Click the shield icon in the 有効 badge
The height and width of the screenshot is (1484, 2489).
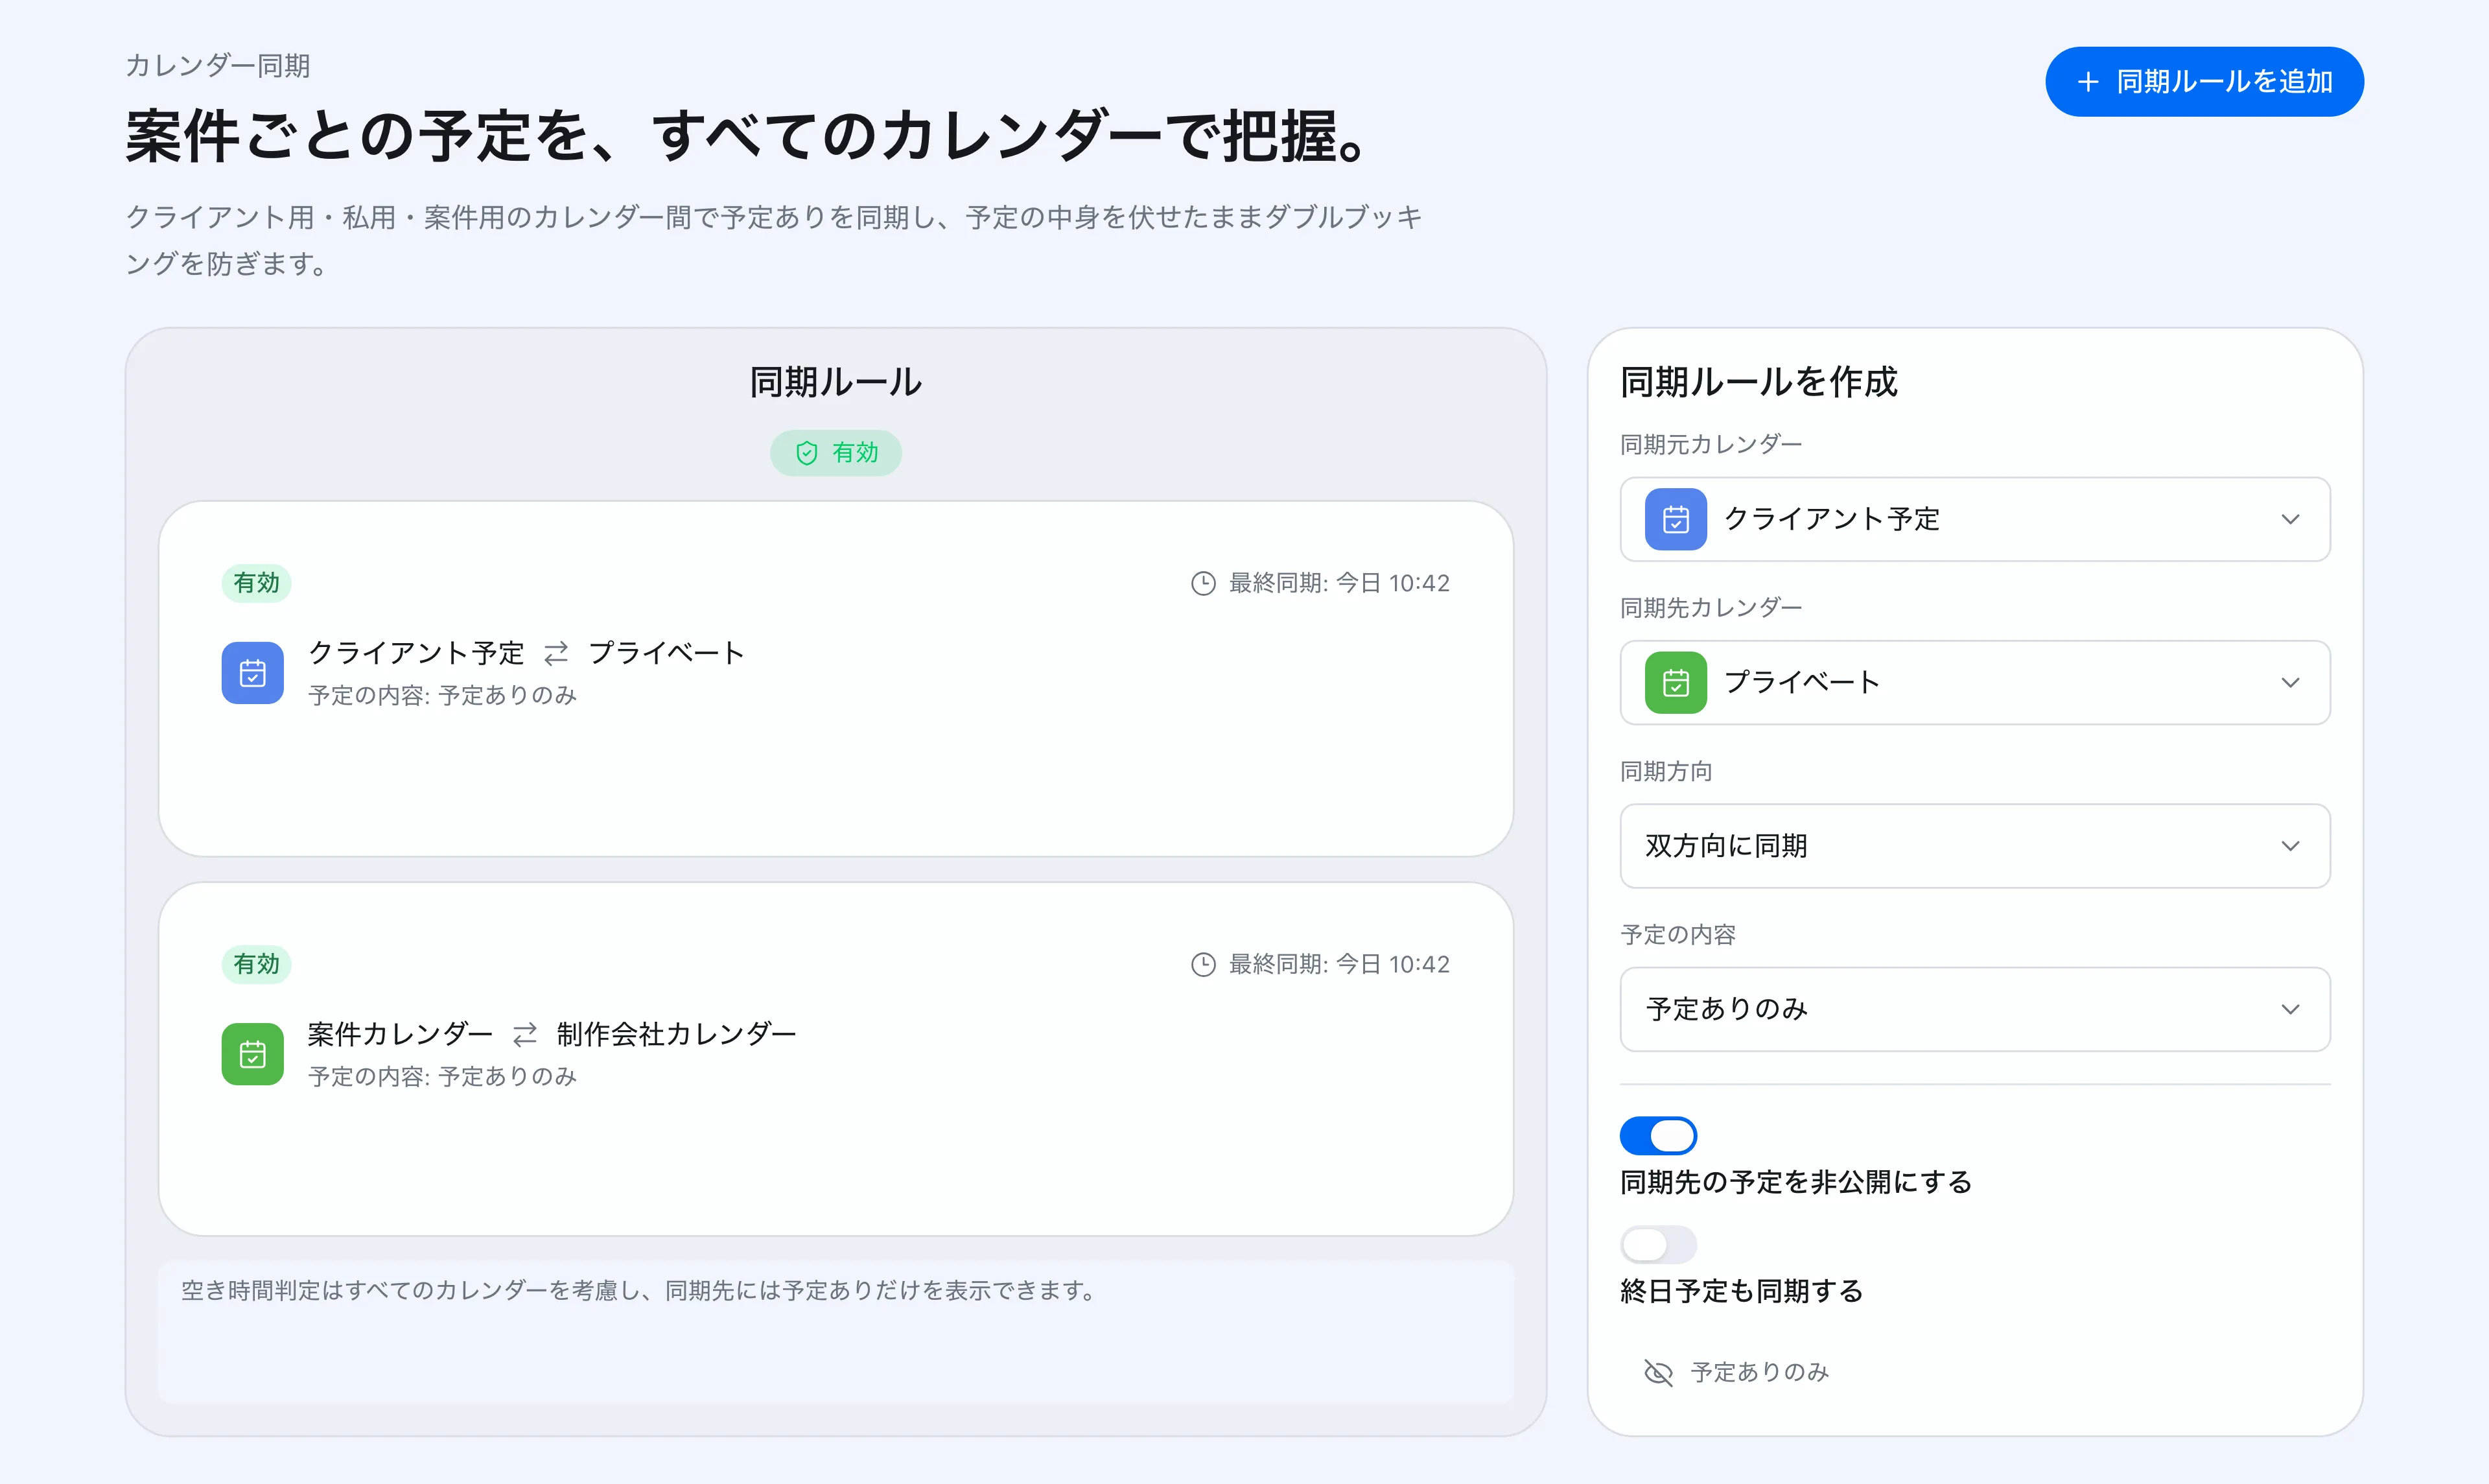point(807,453)
